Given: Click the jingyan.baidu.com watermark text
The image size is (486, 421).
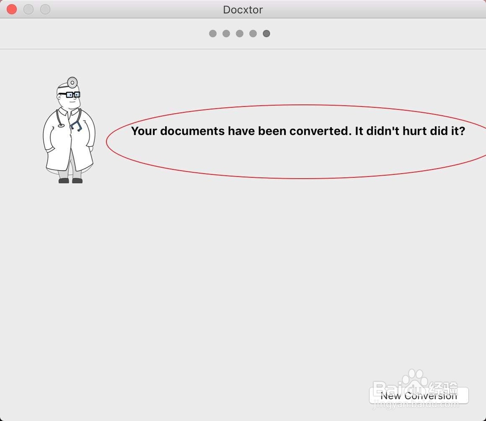Looking at the screenshot, I should point(416,404).
